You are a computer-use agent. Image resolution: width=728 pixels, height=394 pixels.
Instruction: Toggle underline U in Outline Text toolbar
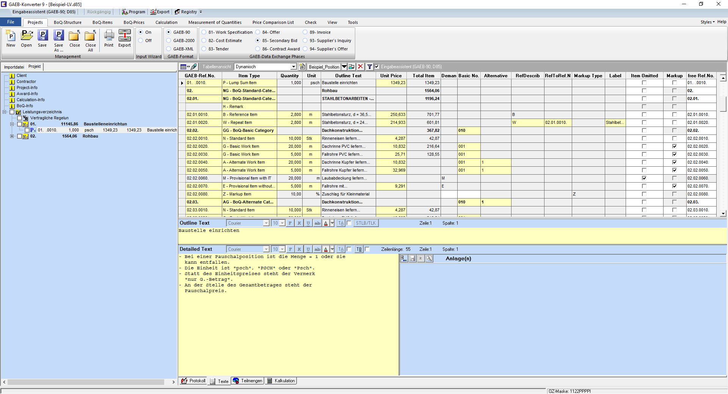pos(308,223)
